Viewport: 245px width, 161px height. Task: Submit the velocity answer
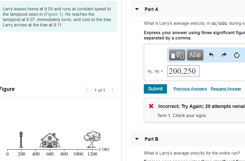[x=155, y=89]
